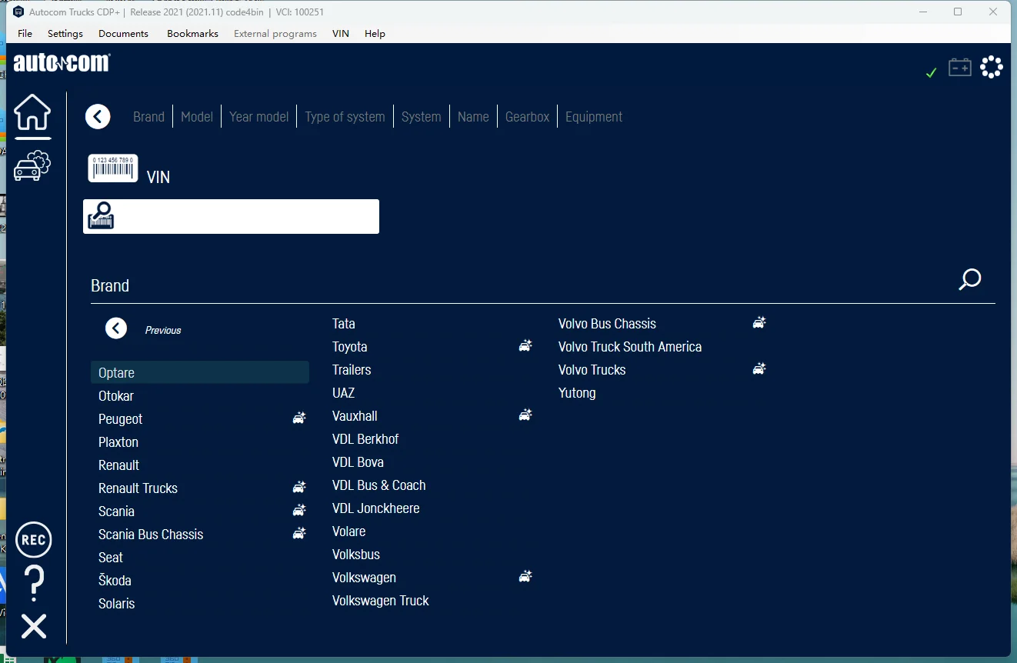Click the car icon next to Peugeot
1017x663 pixels.
coord(299,418)
